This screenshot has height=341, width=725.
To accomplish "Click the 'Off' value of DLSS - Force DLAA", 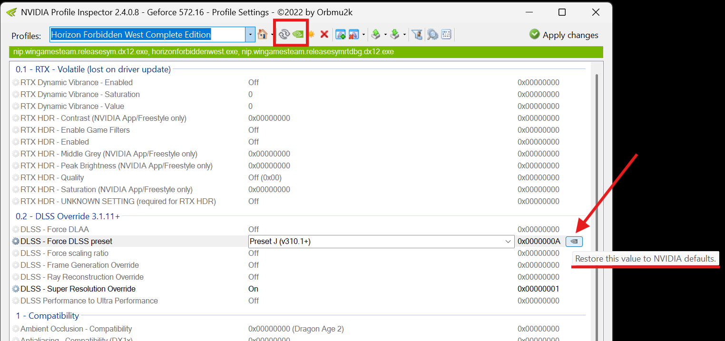I will 254,229.
